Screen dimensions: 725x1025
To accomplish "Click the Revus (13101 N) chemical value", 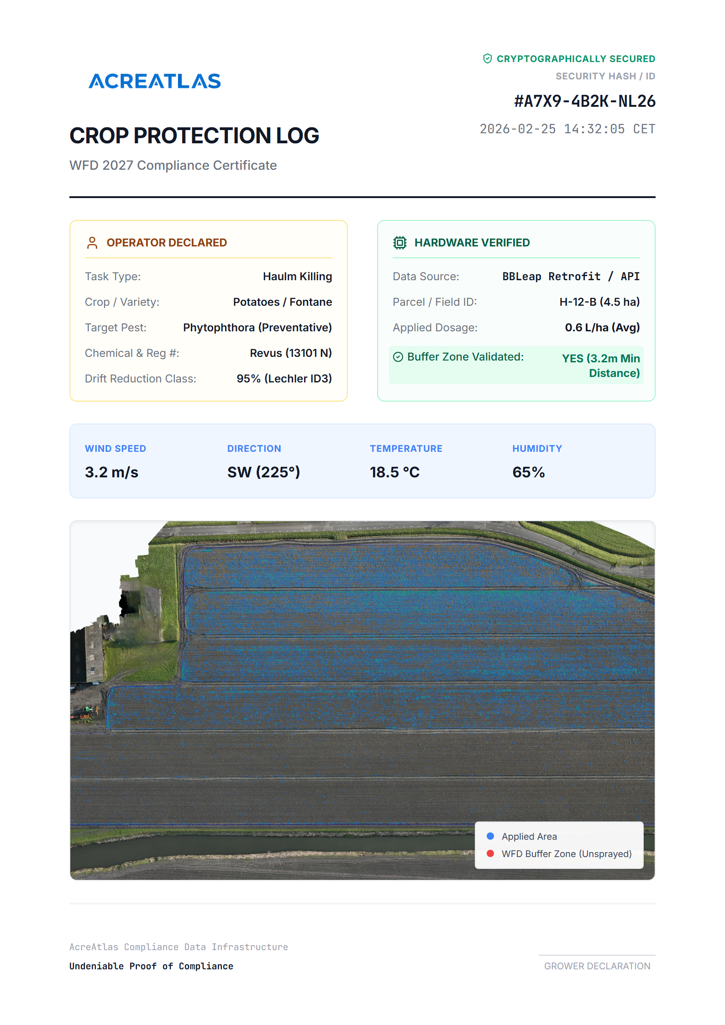I will [291, 353].
